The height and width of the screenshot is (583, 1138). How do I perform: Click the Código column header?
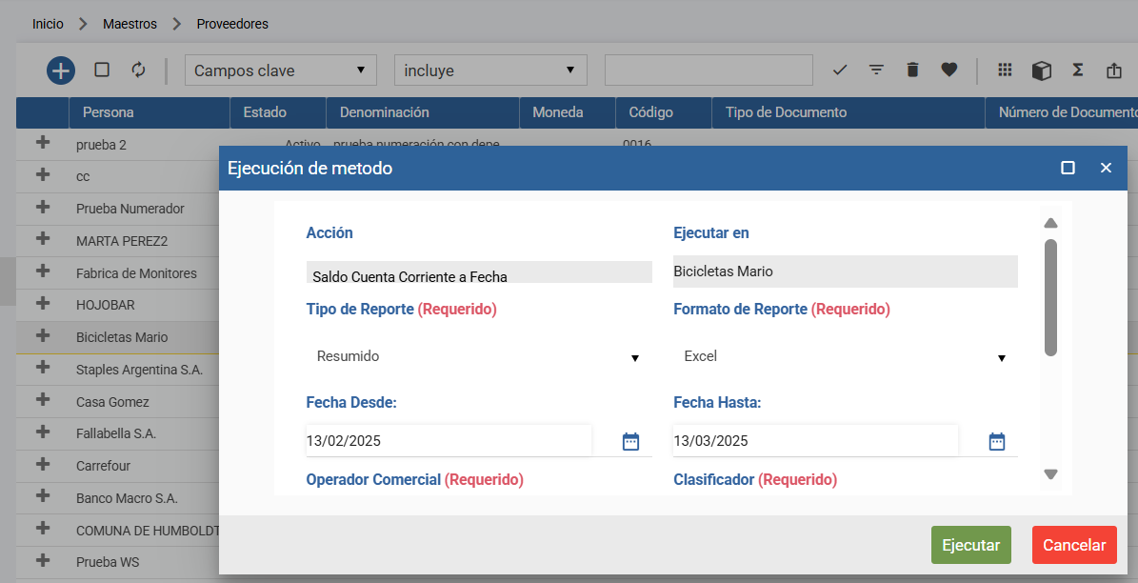[x=664, y=112]
